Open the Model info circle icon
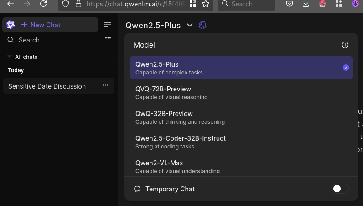Screen dimensions: 363x206 pyautogui.click(x=345, y=45)
